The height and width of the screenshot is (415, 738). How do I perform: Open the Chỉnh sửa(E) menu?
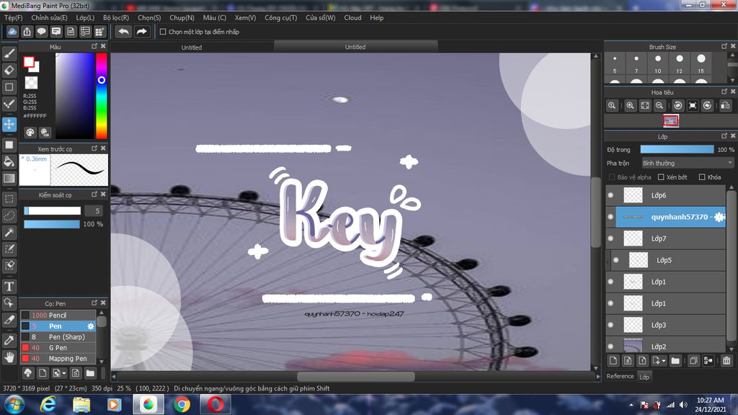(x=49, y=17)
